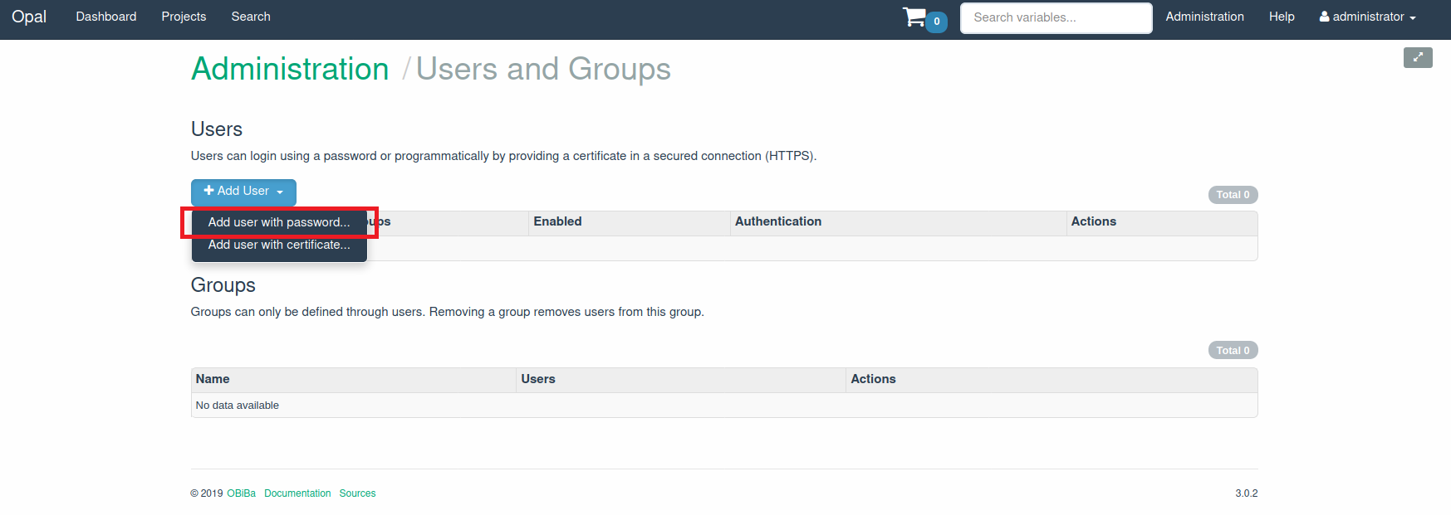Open the Sources footer link
Viewport: 1451px width, 515px height.
(357, 493)
